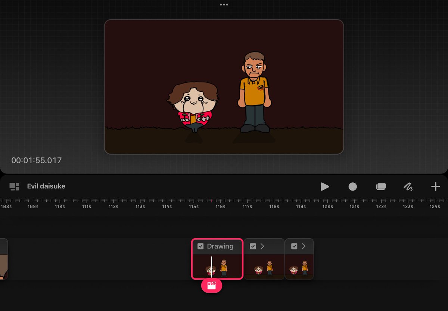Expand chevron on the last timeline clip
The width and height of the screenshot is (448, 311).
(304, 246)
